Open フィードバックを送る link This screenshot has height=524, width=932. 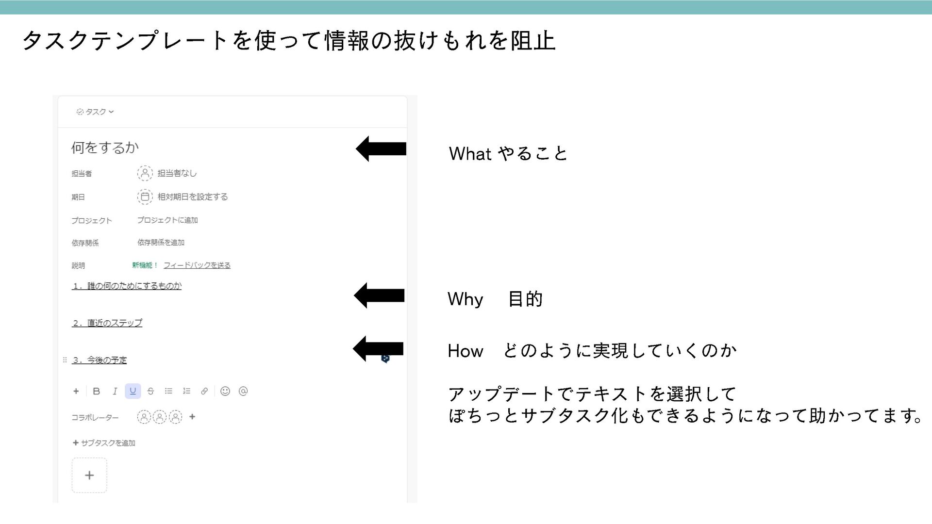coord(197,265)
